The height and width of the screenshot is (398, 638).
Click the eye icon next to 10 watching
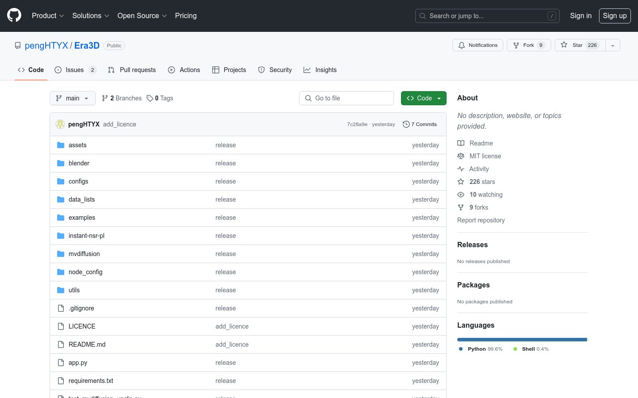click(x=461, y=195)
